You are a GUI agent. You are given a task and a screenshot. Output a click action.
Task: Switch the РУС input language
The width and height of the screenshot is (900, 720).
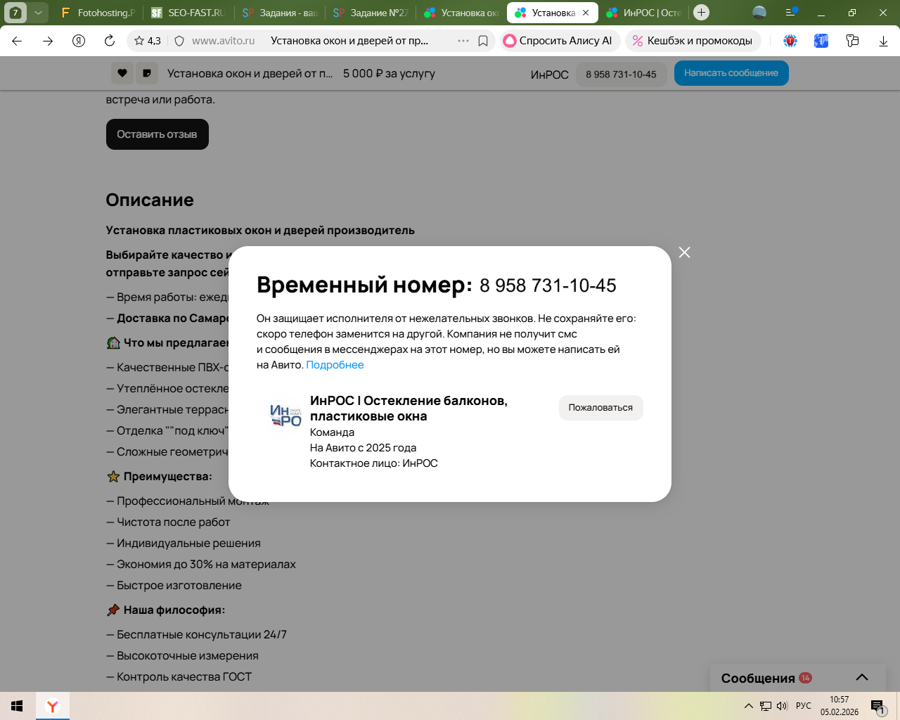coord(804,706)
